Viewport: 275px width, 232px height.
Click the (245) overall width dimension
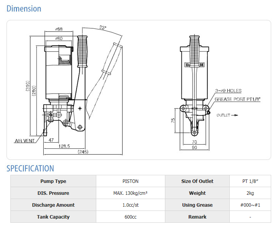[83, 152]
